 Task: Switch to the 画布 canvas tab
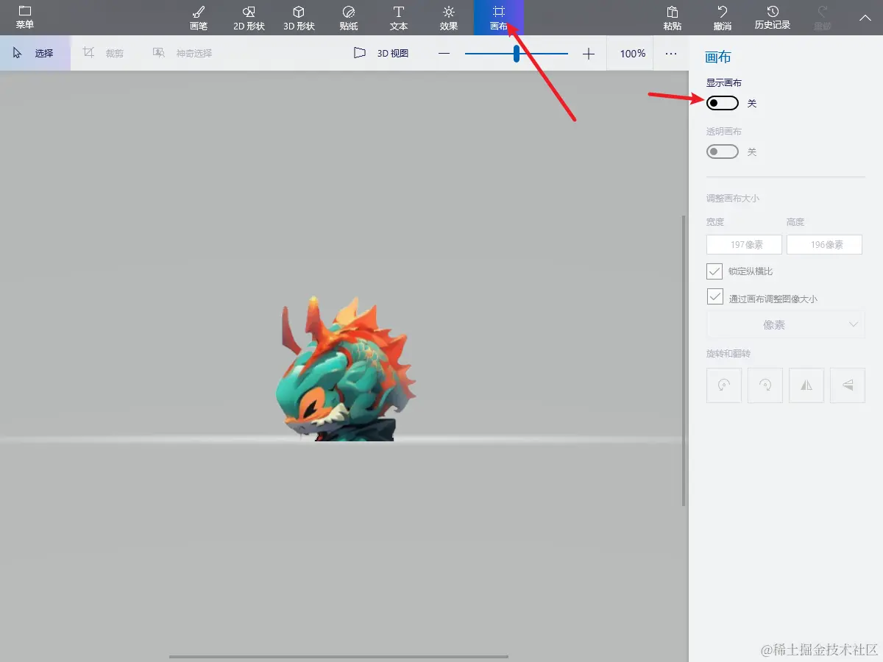tap(499, 18)
